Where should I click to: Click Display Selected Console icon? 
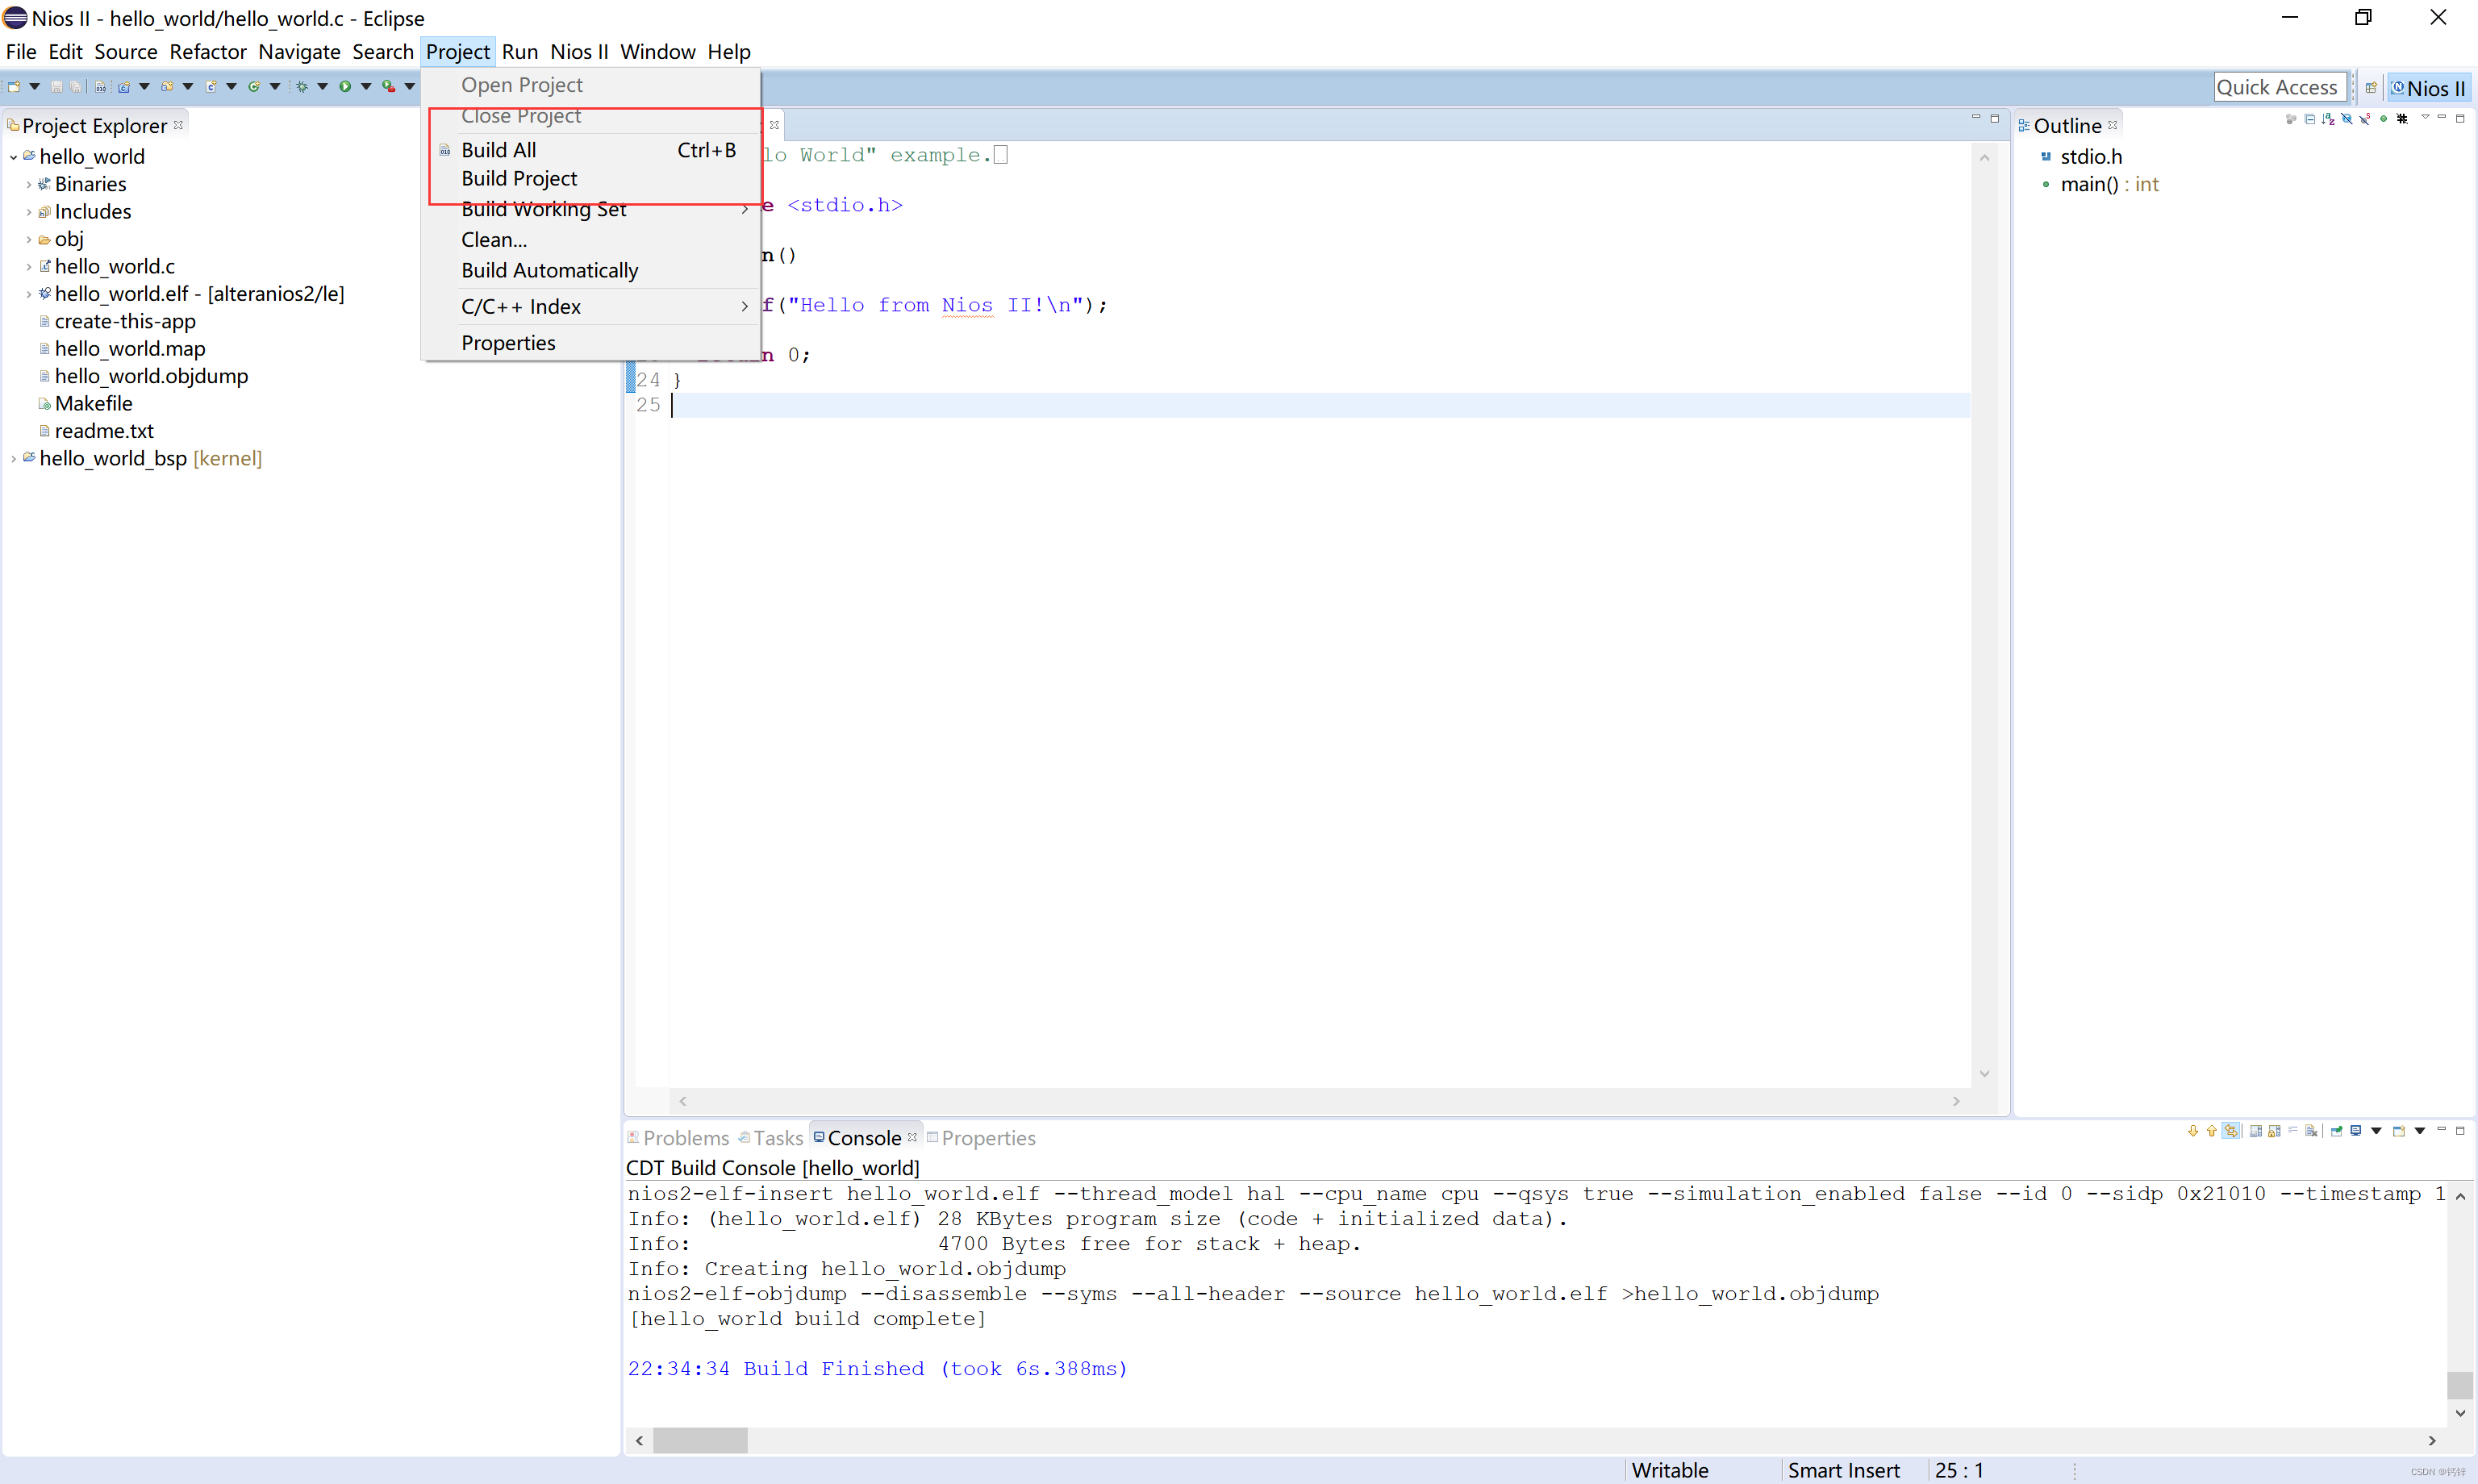(2356, 1131)
